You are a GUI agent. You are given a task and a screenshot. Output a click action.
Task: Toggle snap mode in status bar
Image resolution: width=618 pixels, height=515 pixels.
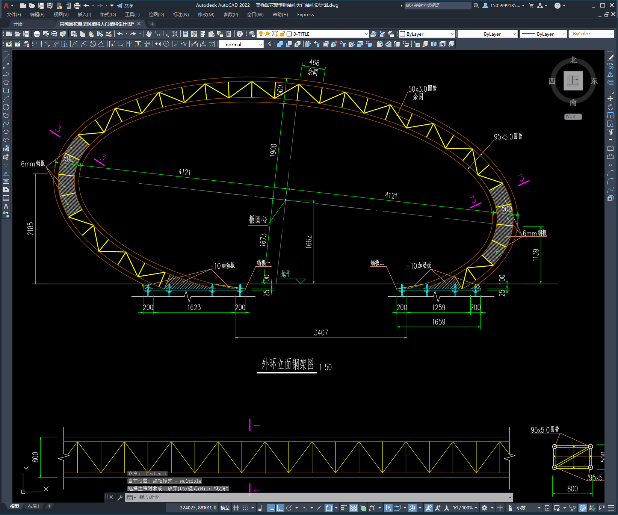click(245, 508)
